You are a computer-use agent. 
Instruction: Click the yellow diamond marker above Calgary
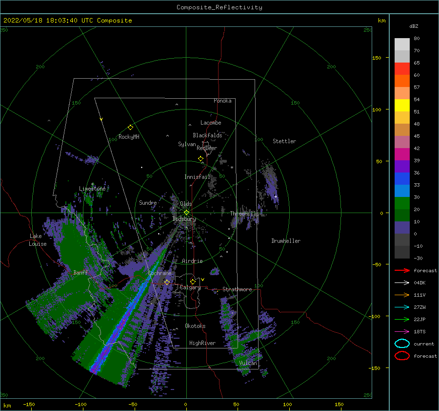193,281
